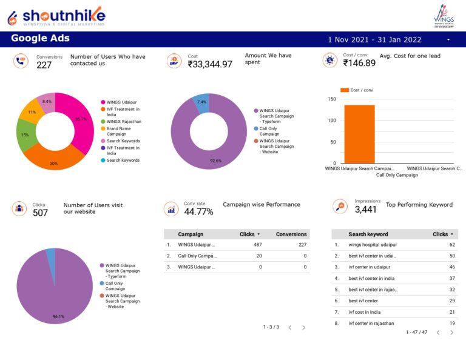Screen dimensions: 466x349
Task: Click WINGS Udaipur legend color dot
Action: click(x=103, y=102)
